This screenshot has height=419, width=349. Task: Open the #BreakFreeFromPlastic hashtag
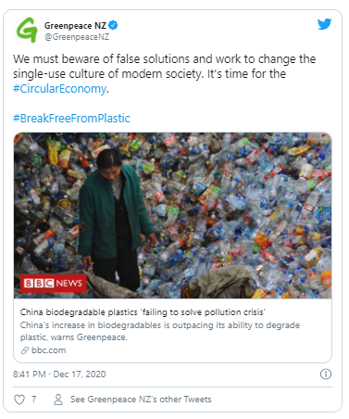(x=71, y=119)
